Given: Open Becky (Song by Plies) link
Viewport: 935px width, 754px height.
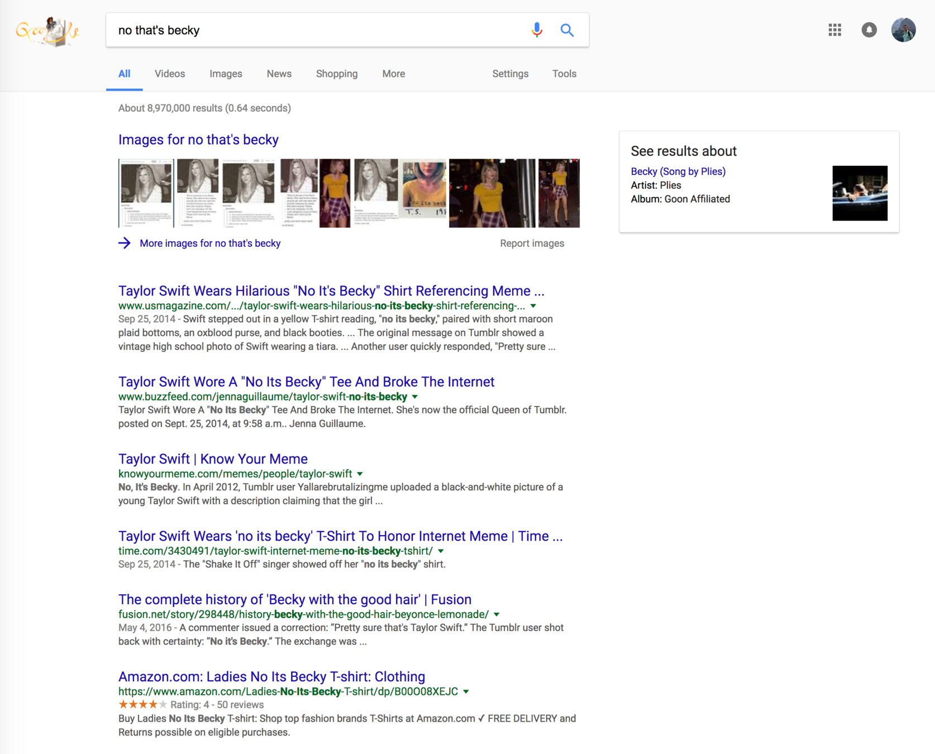Looking at the screenshot, I should (678, 171).
